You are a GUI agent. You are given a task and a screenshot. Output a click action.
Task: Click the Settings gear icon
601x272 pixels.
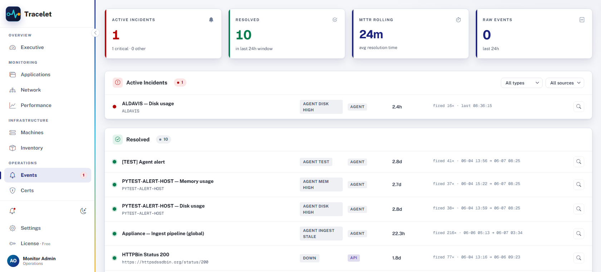tap(13, 228)
